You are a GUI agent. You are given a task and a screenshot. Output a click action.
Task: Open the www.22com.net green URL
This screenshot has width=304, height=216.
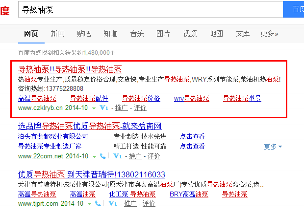point(41,156)
